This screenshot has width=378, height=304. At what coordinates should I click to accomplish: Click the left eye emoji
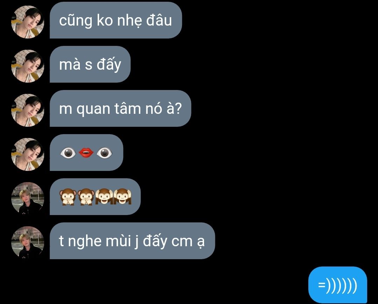click(68, 153)
